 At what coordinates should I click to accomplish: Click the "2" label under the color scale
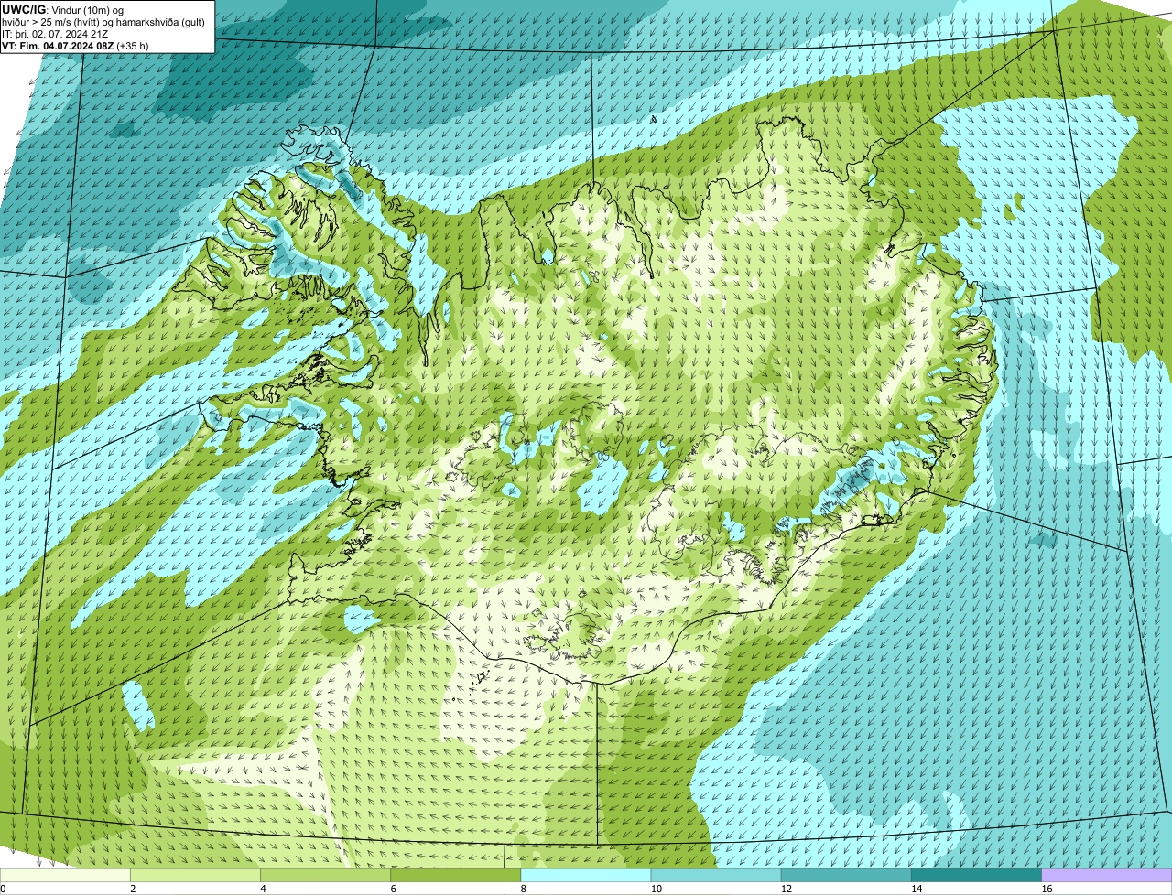tap(133, 889)
